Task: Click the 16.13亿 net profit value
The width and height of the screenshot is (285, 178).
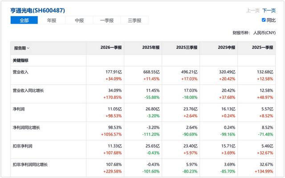Action: point(228,109)
